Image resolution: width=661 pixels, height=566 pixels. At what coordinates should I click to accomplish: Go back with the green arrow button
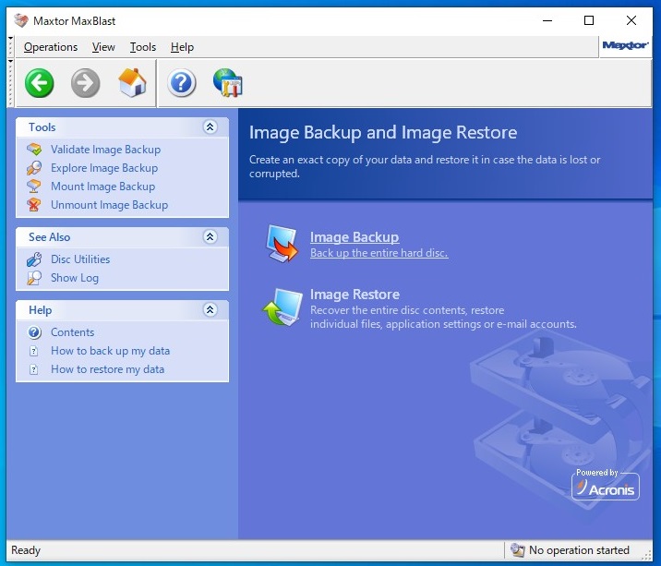(39, 83)
